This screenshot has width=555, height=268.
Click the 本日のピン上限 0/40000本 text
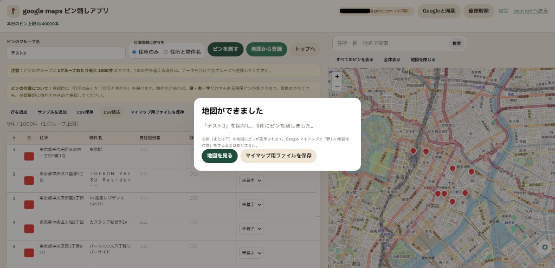coord(33,24)
